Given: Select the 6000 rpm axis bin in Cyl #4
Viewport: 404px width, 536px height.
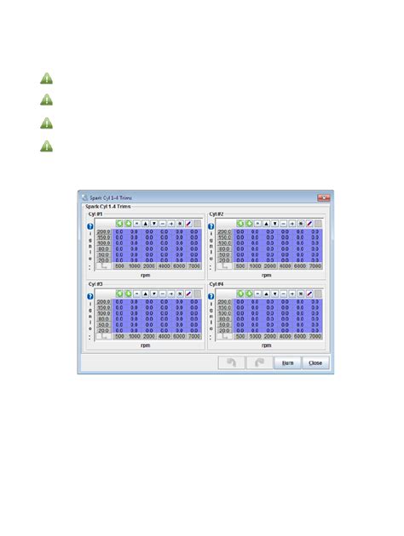Looking at the screenshot, I should [x=300, y=336].
